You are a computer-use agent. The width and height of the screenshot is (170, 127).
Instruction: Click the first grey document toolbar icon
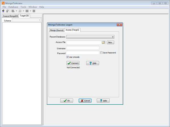(13, 11)
